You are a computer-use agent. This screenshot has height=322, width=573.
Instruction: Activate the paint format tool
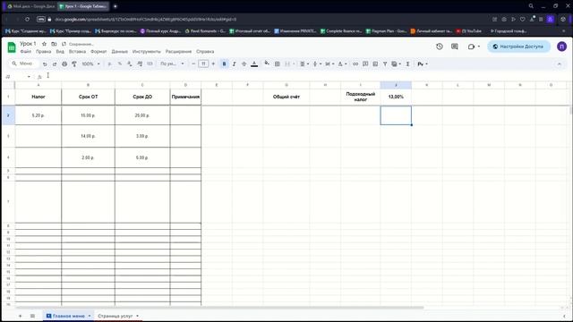point(74,64)
